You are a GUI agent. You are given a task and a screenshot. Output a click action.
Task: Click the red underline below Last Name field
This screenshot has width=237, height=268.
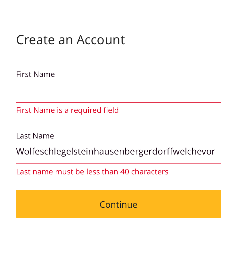pyautogui.click(x=118, y=164)
